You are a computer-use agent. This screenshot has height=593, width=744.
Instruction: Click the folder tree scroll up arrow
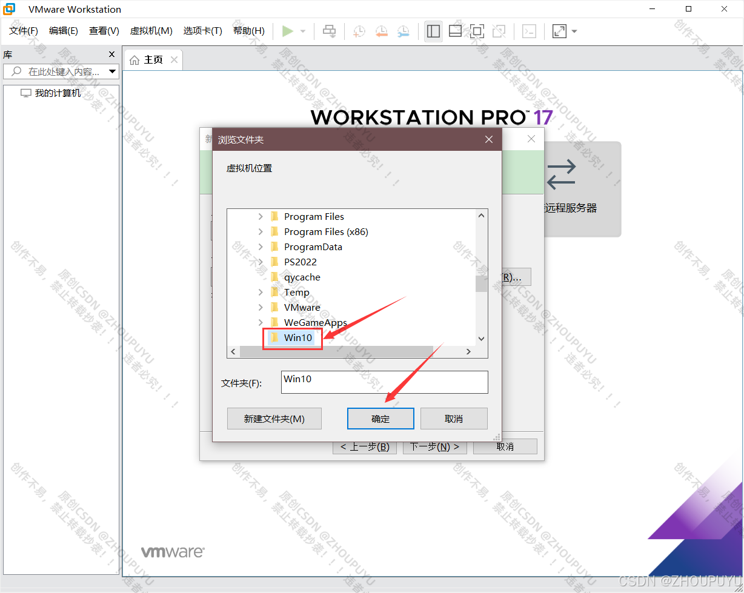(481, 216)
